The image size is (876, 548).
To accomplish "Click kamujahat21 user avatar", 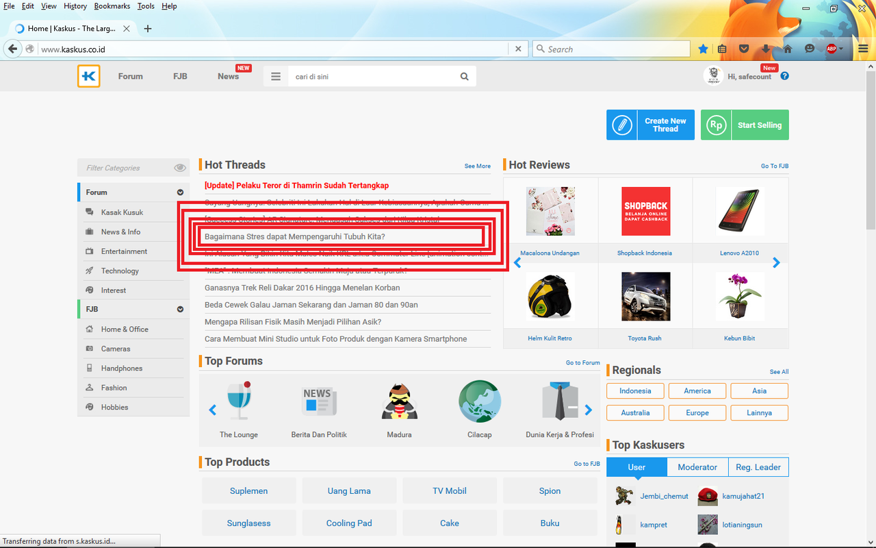I will (x=708, y=496).
